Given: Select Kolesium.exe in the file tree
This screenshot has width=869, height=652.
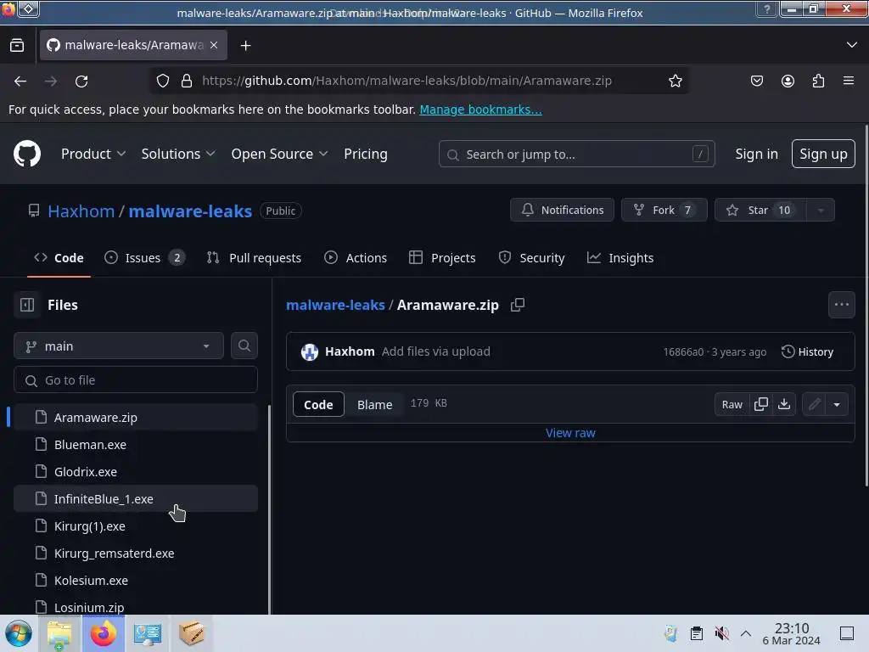Looking at the screenshot, I should [136, 581].
